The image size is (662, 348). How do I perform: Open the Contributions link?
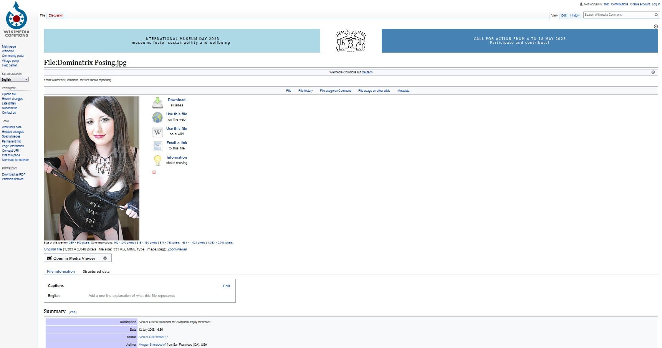(619, 4)
